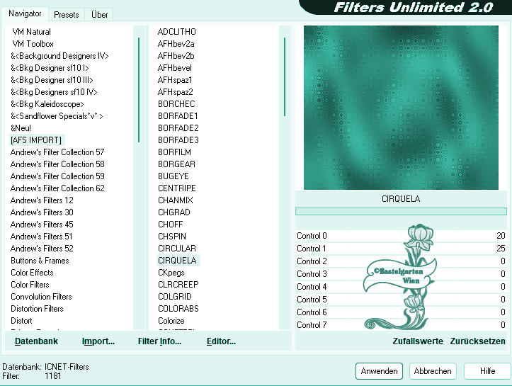Adjust the Control 6 slider
Image resolution: width=512 pixels, height=386 pixels.
tap(401, 312)
